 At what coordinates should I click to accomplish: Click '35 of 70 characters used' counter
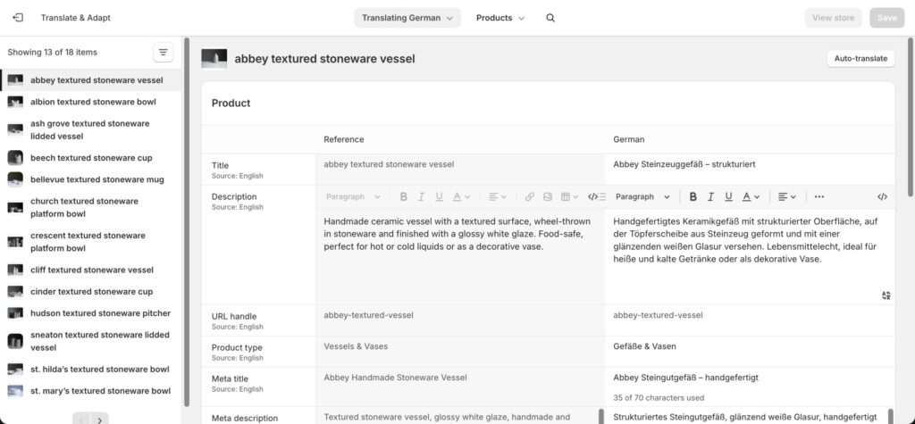click(x=659, y=398)
